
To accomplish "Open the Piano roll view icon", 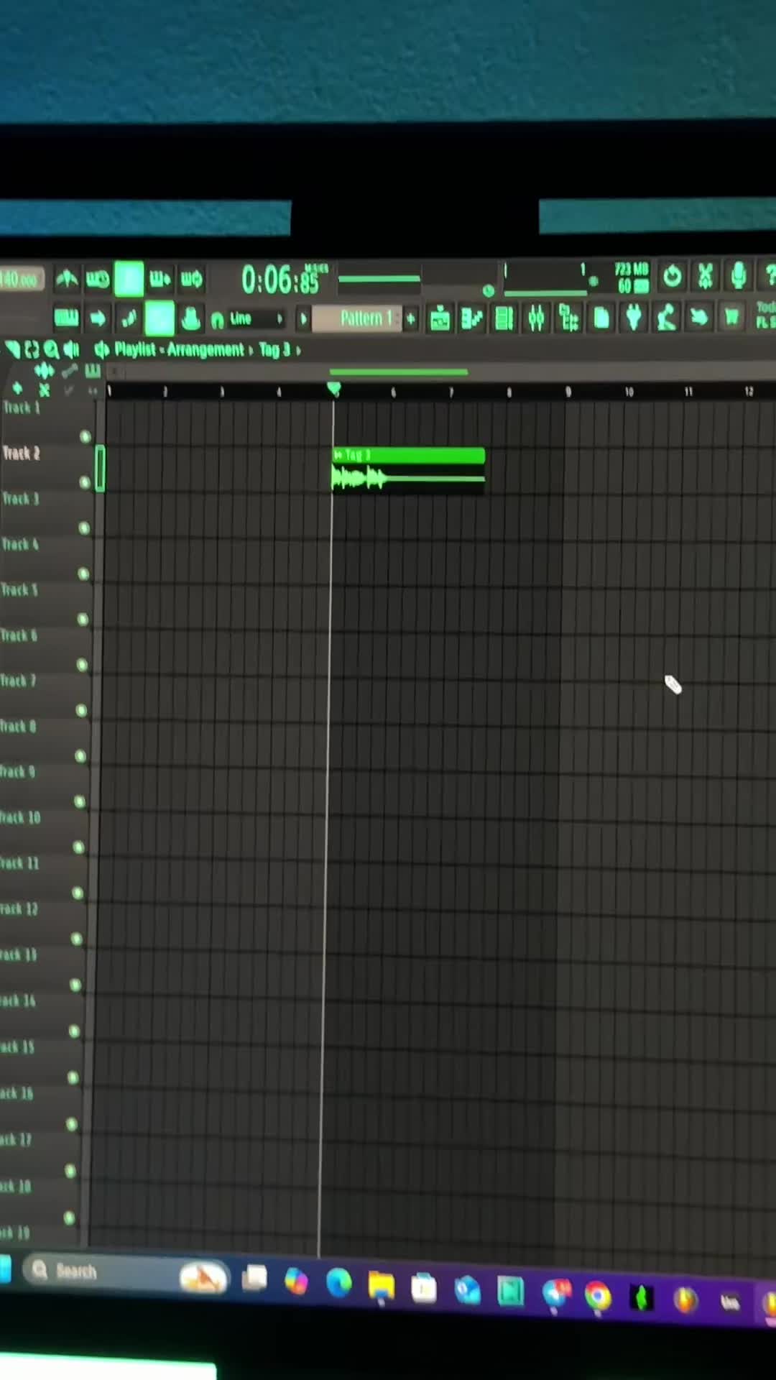I will pyautogui.click(x=472, y=318).
